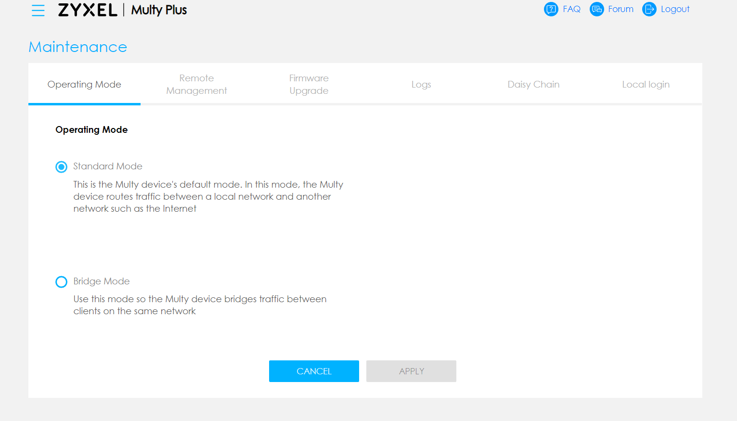Click the Logout arrow icon

point(649,9)
